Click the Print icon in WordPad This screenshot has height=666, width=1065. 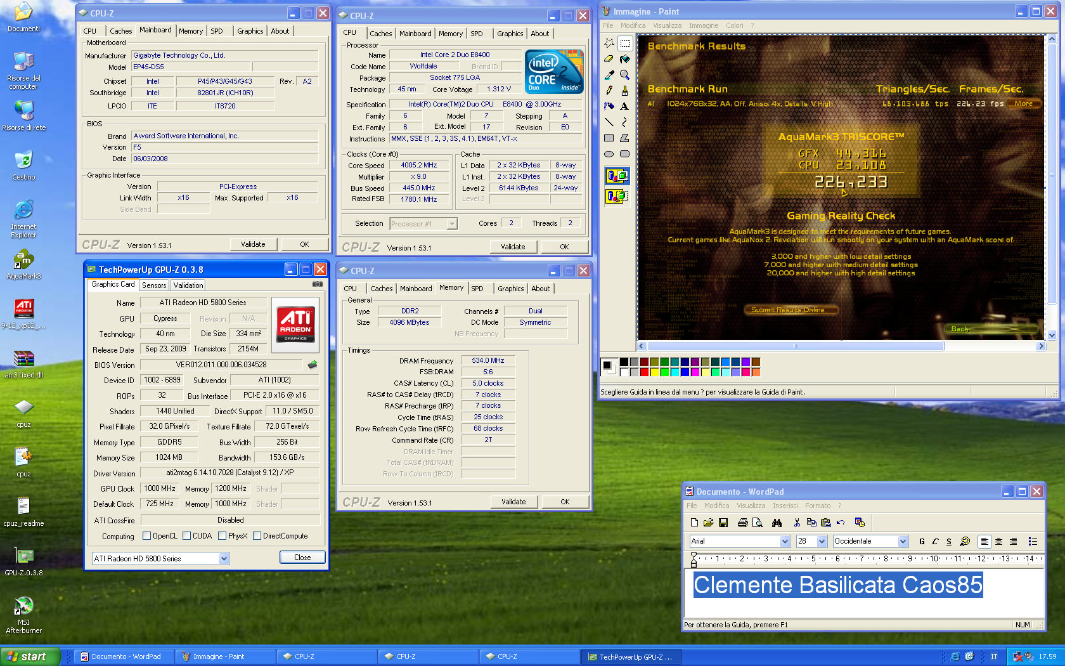[743, 523]
